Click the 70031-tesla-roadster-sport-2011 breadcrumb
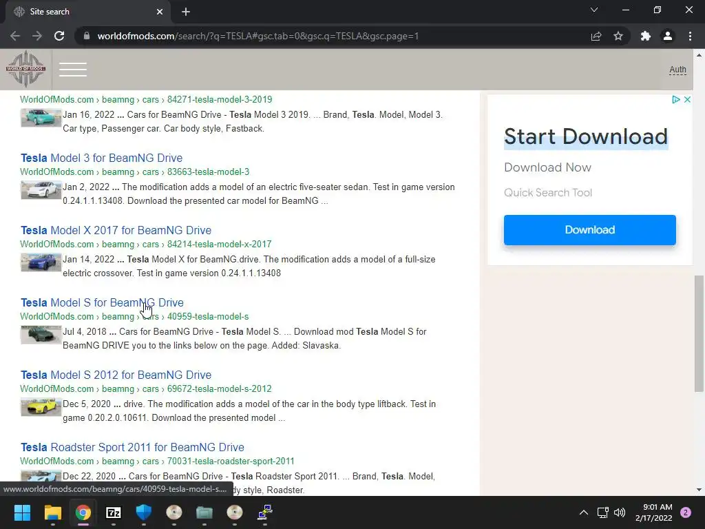 (x=231, y=461)
